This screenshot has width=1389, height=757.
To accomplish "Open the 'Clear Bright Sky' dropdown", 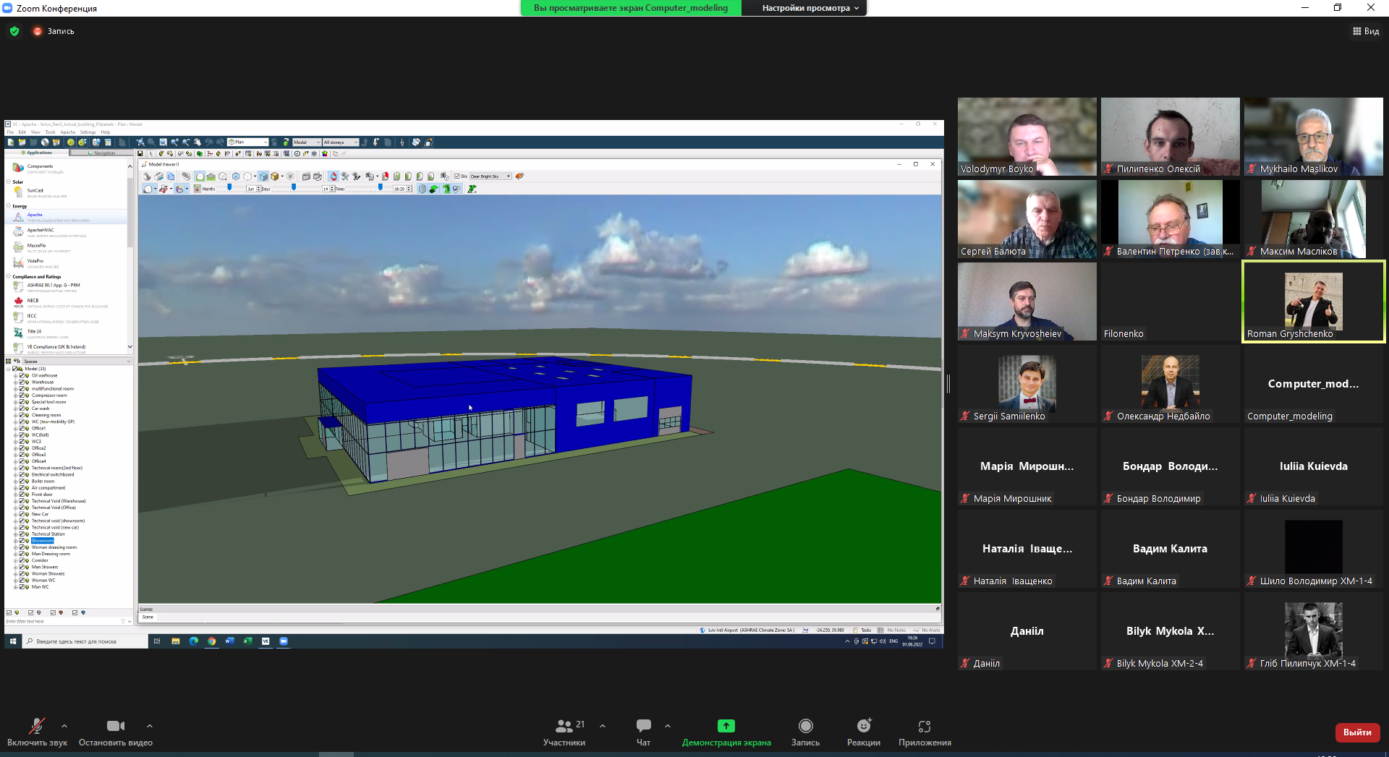I will coord(490,176).
